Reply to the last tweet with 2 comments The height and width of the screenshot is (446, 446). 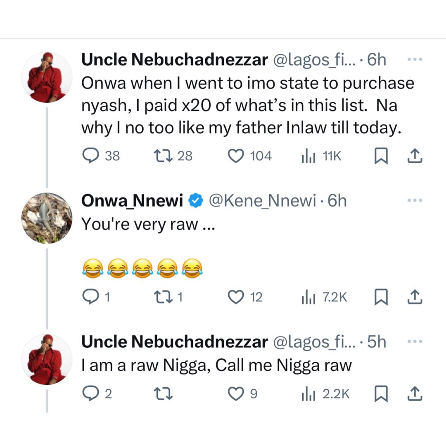click(90, 394)
